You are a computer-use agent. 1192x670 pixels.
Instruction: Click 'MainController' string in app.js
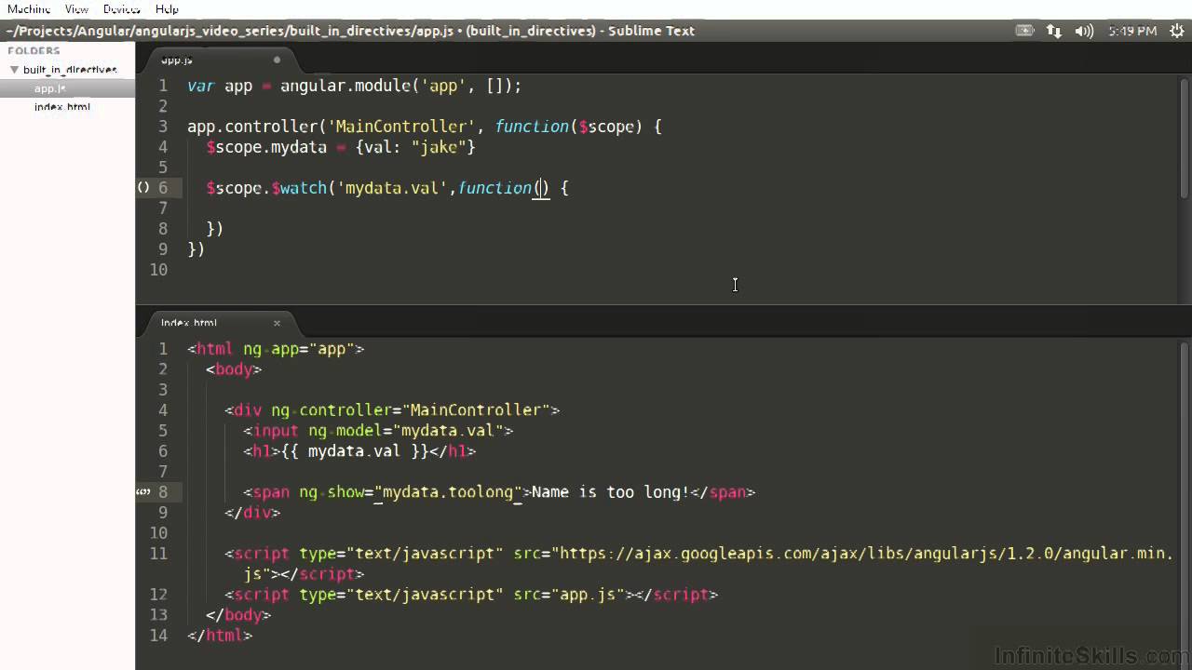(x=401, y=127)
